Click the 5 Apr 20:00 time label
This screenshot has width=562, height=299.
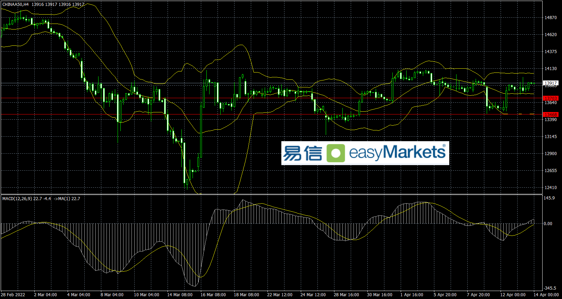445,295
